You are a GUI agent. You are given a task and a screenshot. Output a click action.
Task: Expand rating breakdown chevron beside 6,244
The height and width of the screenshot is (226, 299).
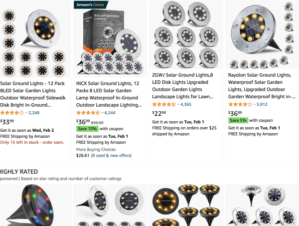tap(103, 113)
